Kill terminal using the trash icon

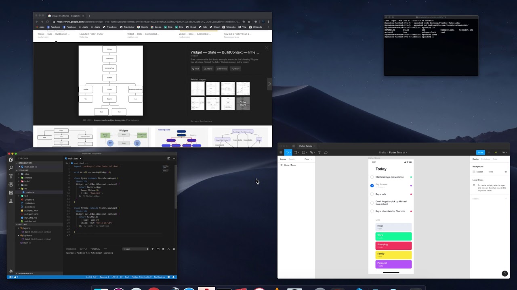tap(163, 249)
